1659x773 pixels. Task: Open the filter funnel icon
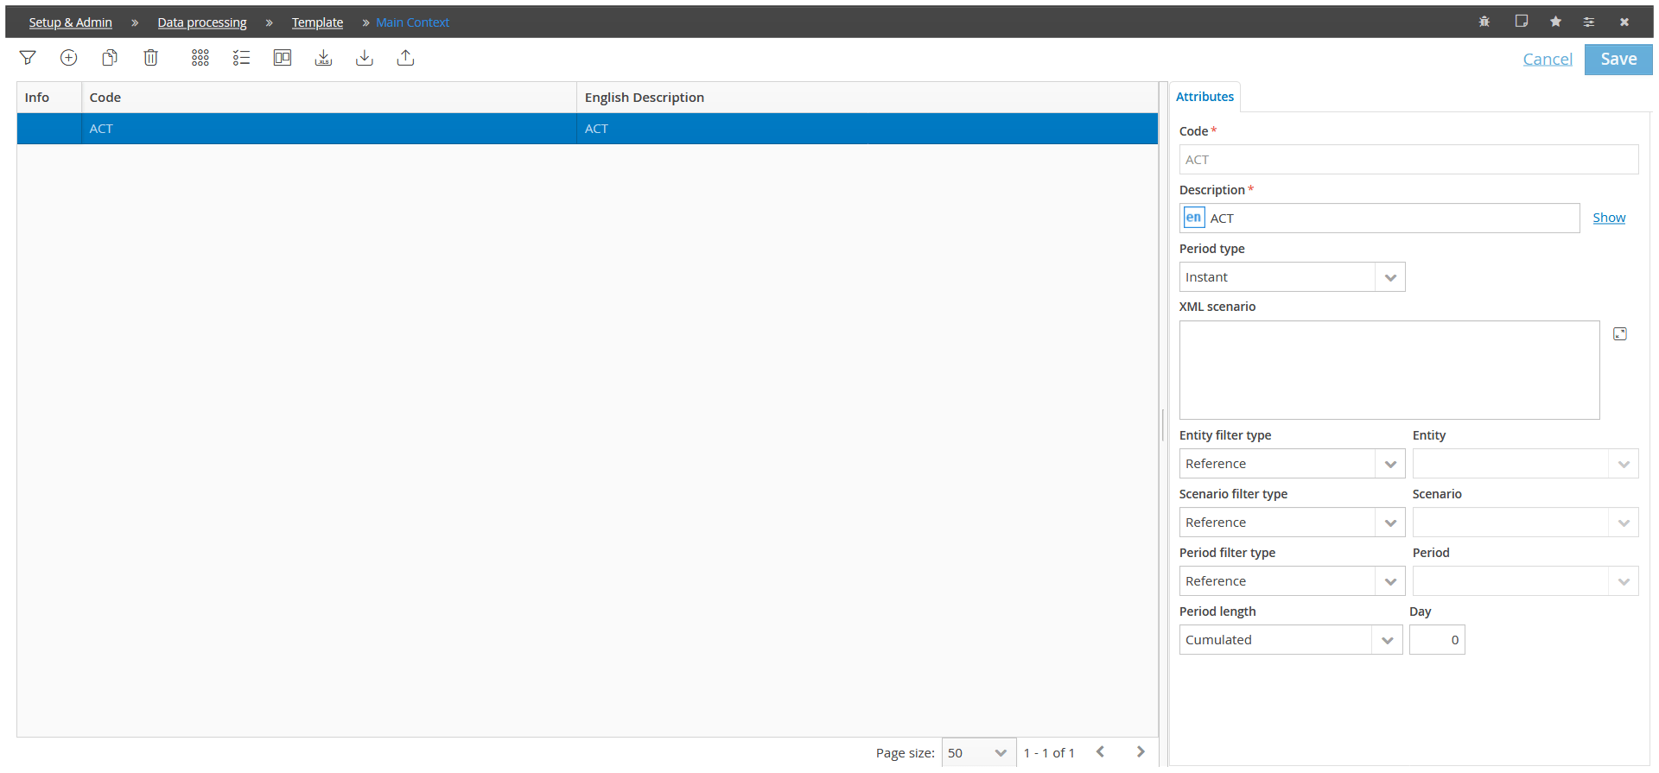point(28,58)
